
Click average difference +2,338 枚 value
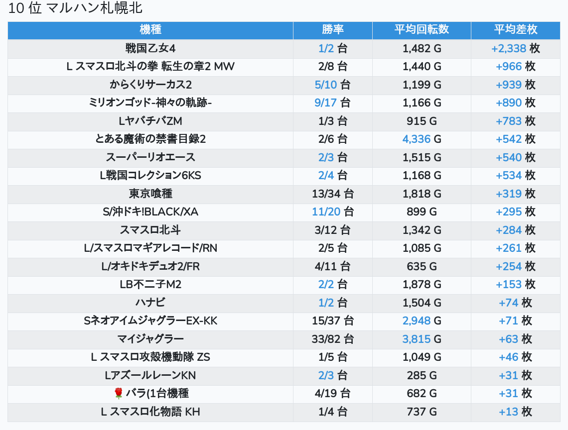pyautogui.click(x=516, y=48)
